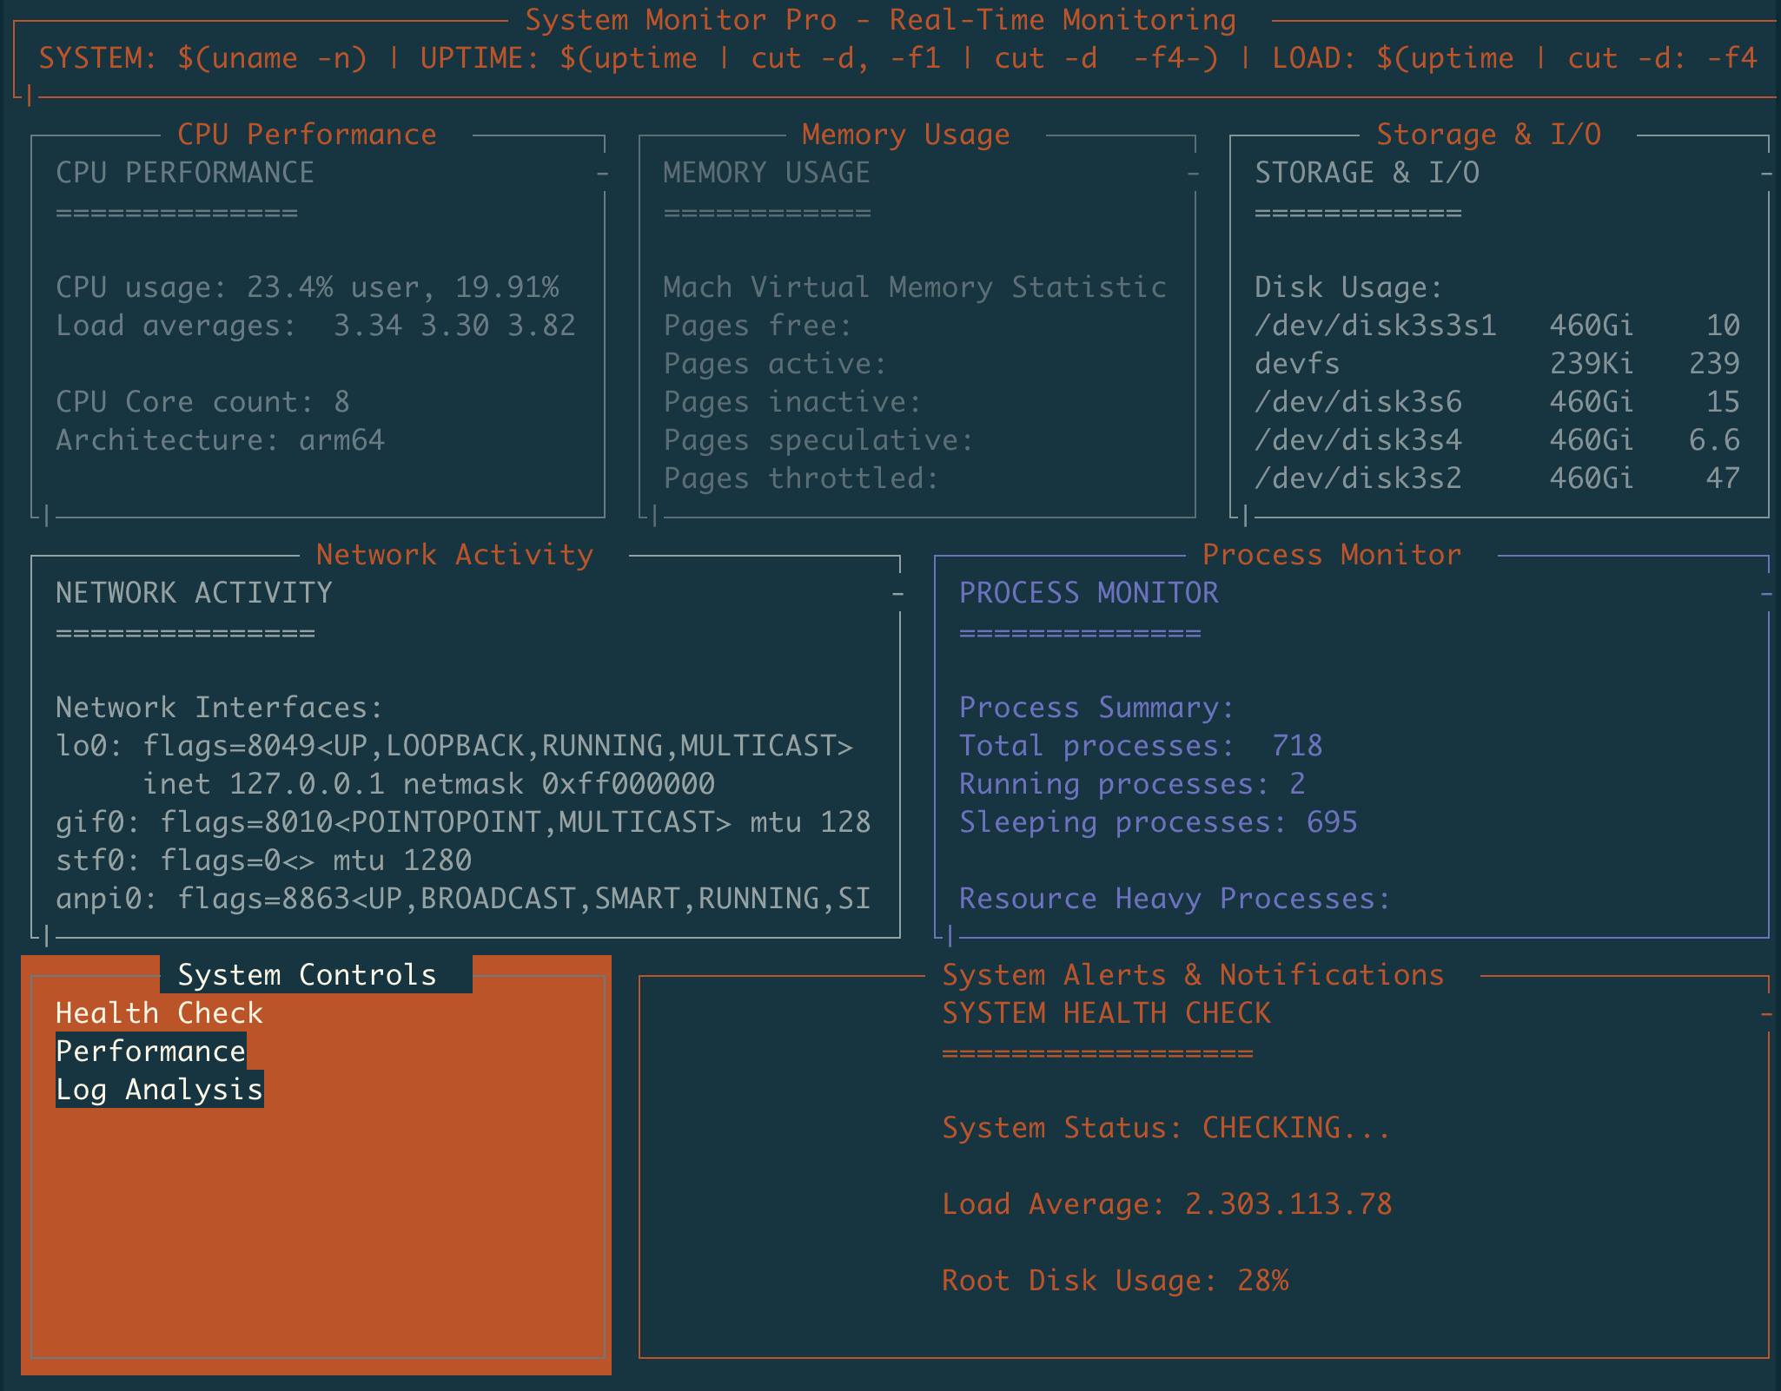This screenshot has width=1781, height=1391.
Task: Click the Storage & I/O pane dash marker
Action: point(1766,175)
